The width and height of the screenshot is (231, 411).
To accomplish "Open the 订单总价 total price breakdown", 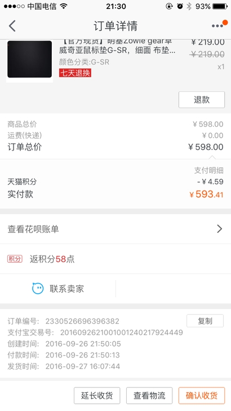I will pos(115,147).
